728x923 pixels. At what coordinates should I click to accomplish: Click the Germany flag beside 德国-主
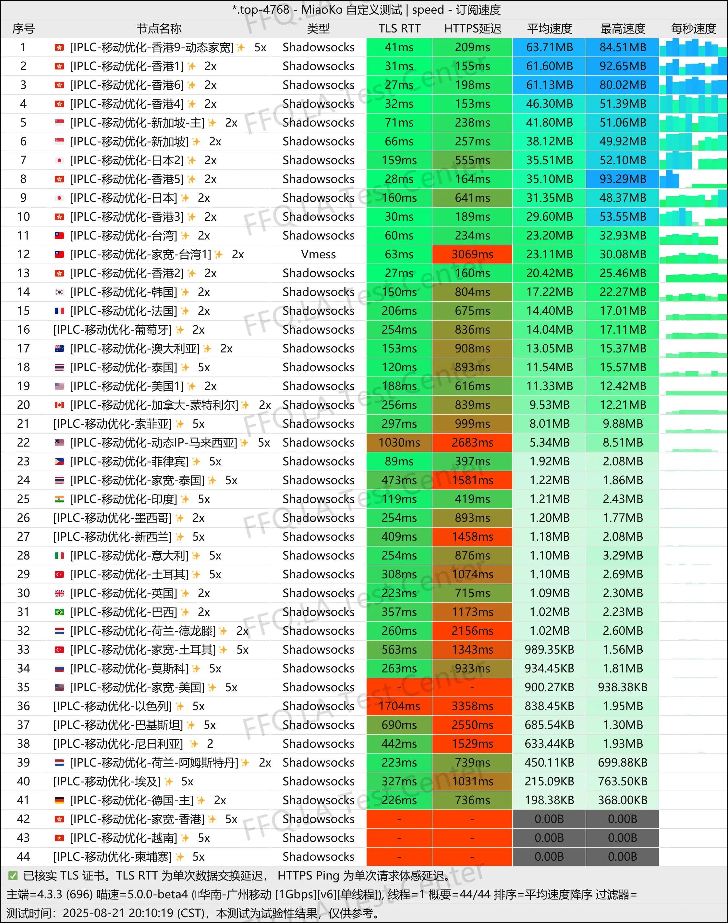point(59,800)
